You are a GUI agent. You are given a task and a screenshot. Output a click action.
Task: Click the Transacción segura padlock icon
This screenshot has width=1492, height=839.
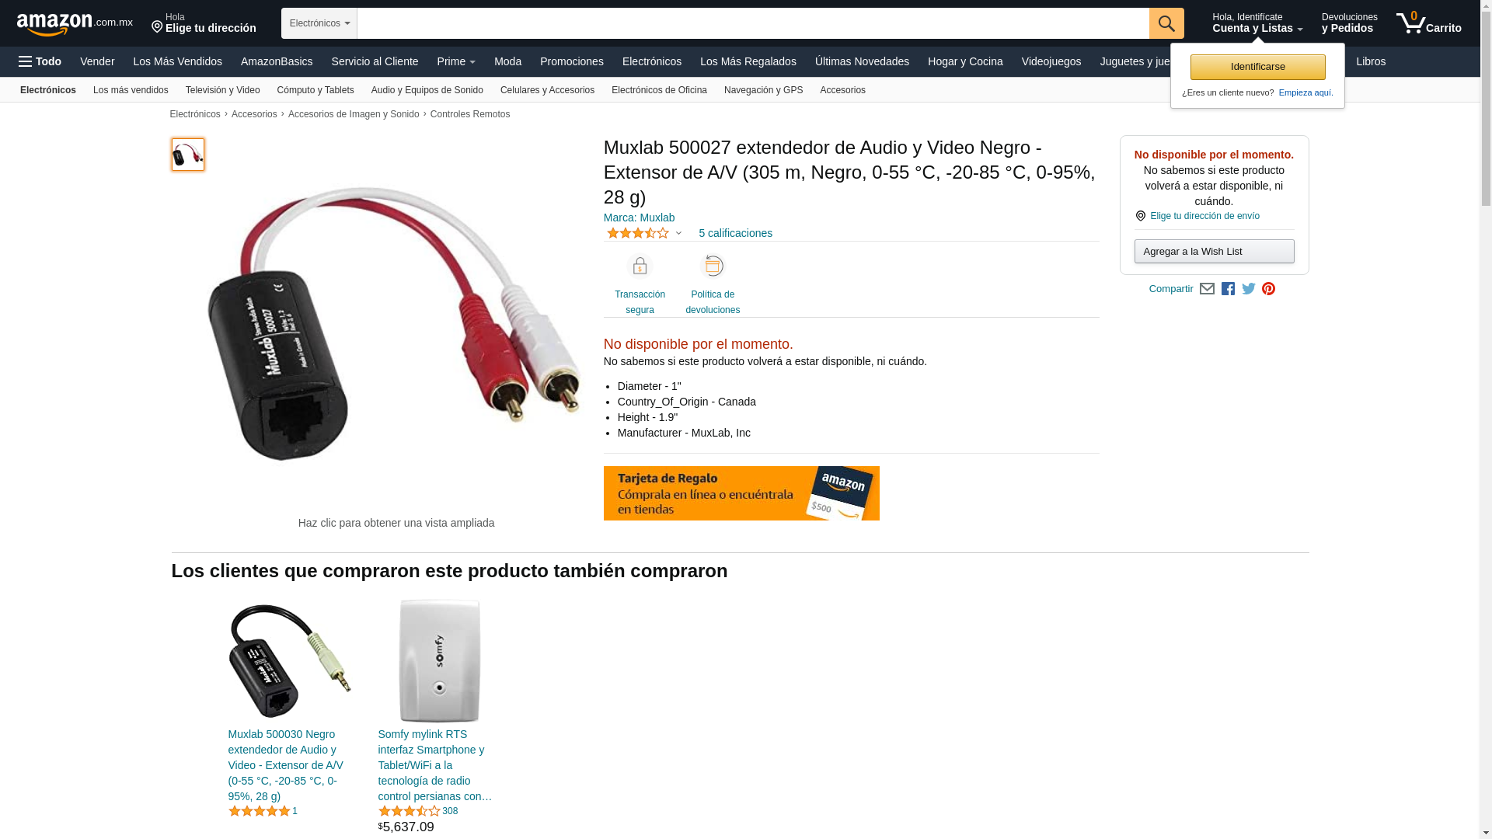point(640,266)
